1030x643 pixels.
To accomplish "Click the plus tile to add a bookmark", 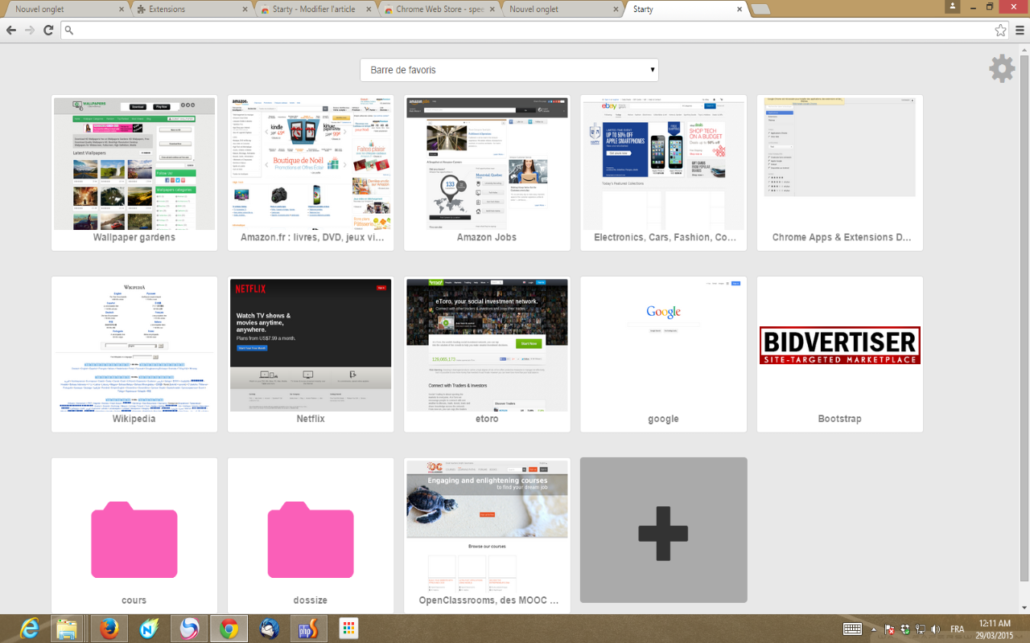I will 664,530.
